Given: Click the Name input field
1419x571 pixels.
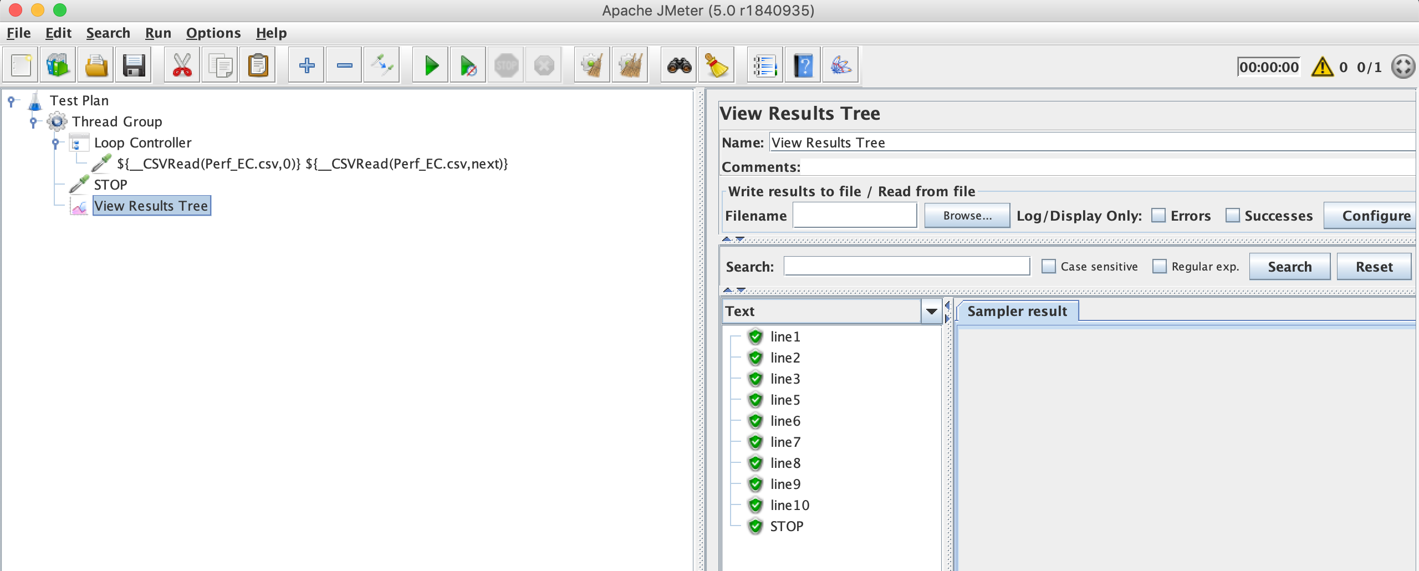Looking at the screenshot, I should pyautogui.click(x=1093, y=142).
